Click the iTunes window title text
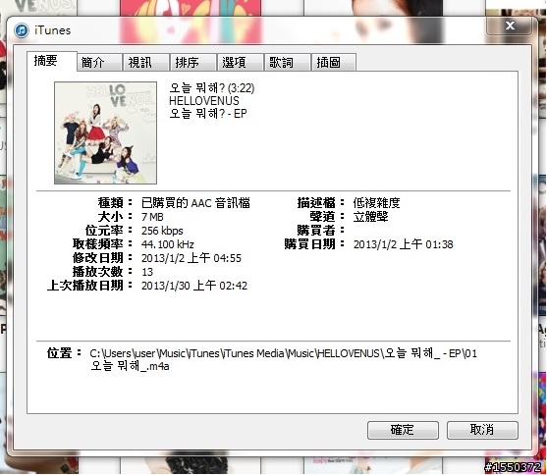Screen dimensions: 547x475 point(53,30)
